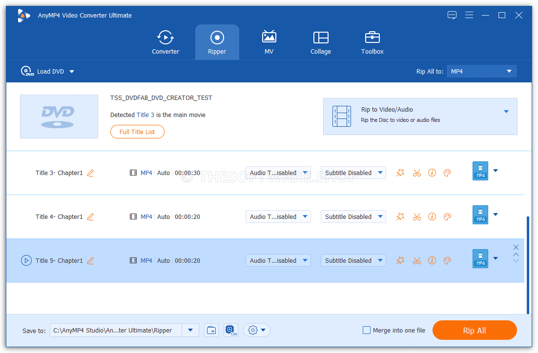Viewport: 538px width, 353px height.
Task: Rename Title 3- Chapter1 with pencil icon
Action: (90, 173)
